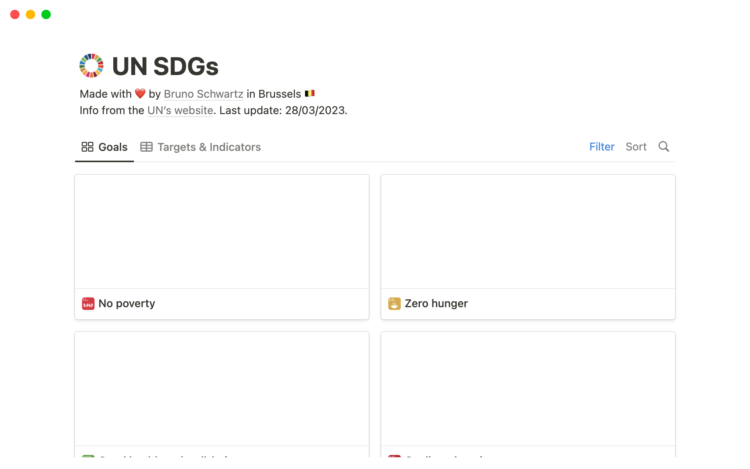750x469 pixels.
Task: Click the Targets & Indicators table icon
Action: click(146, 147)
